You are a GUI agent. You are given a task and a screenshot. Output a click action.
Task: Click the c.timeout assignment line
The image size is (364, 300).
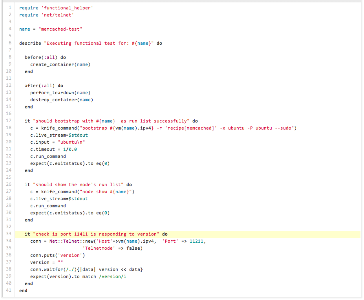click(53, 149)
